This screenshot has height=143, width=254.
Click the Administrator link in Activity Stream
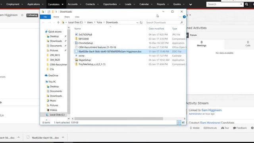click(195, 114)
